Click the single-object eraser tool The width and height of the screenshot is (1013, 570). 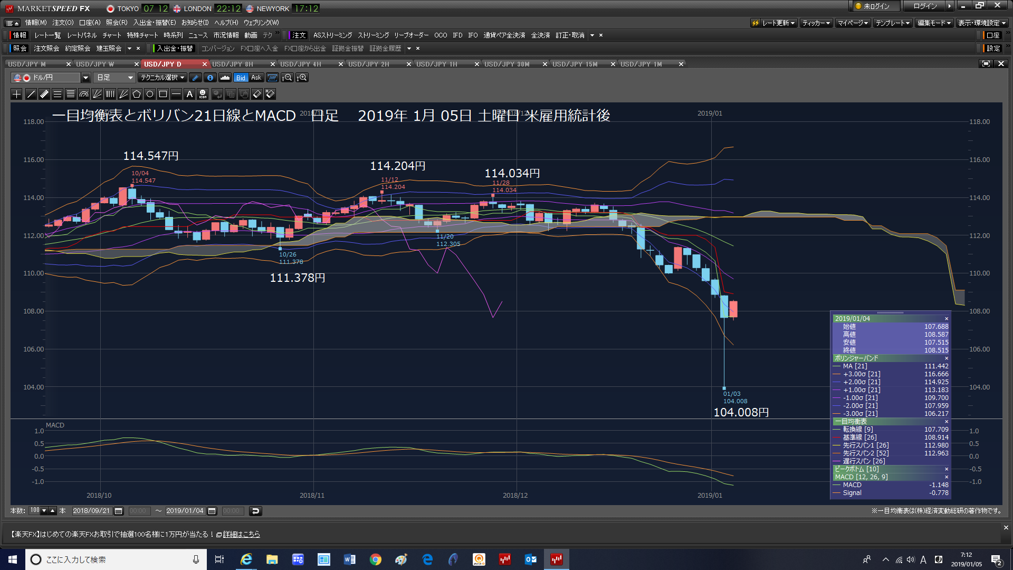pyautogui.click(x=257, y=94)
